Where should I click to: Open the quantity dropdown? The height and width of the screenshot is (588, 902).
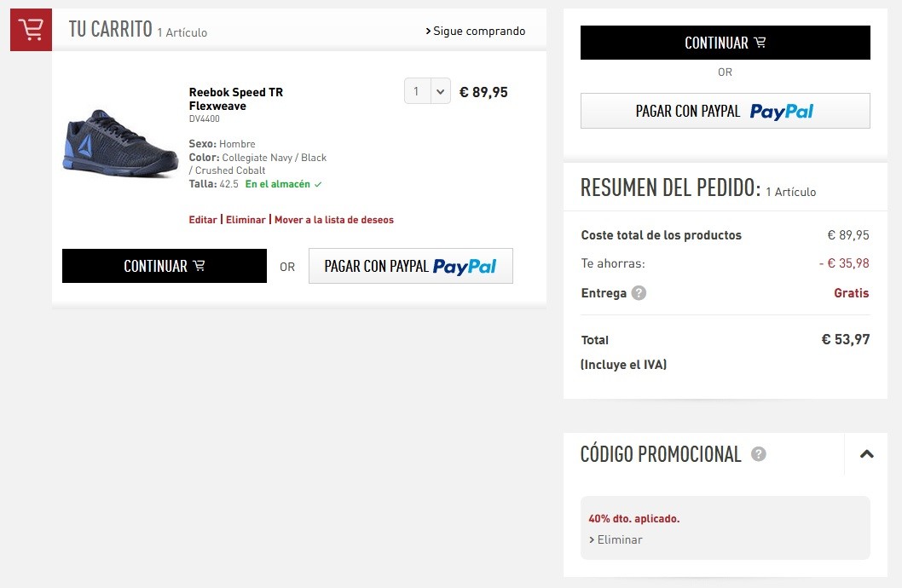coord(427,91)
